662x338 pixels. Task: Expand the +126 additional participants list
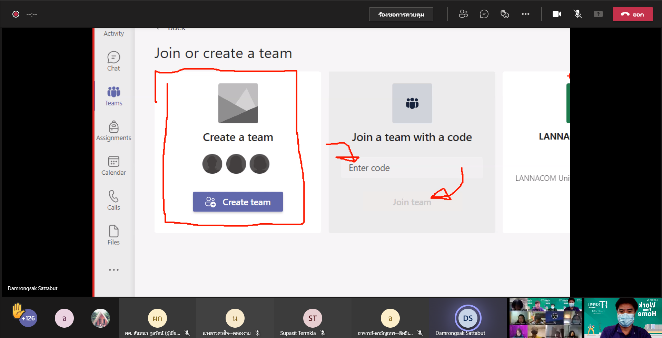point(28,318)
